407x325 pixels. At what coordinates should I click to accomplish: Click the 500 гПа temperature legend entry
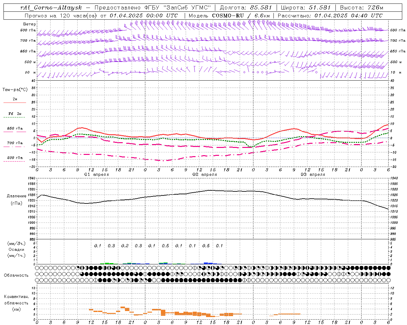[15, 158]
